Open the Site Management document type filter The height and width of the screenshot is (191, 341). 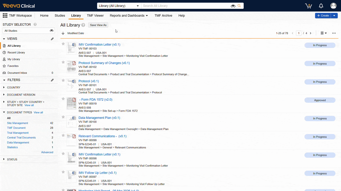tap(17, 123)
